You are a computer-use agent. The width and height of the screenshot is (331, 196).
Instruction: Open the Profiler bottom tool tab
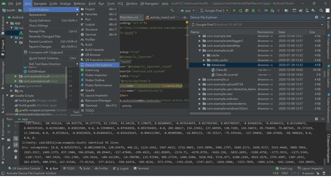[101, 168]
